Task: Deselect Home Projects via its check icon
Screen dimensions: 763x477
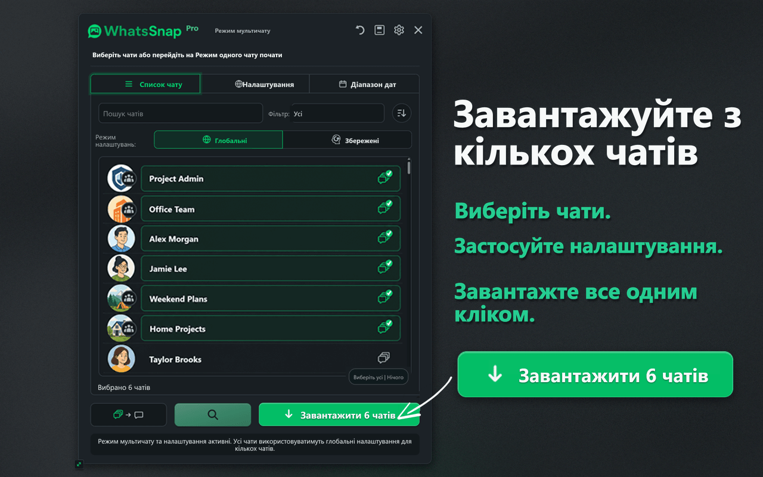Action: coord(384,326)
